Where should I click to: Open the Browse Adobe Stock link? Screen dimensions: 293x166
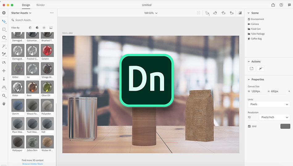pyautogui.click(x=32, y=164)
